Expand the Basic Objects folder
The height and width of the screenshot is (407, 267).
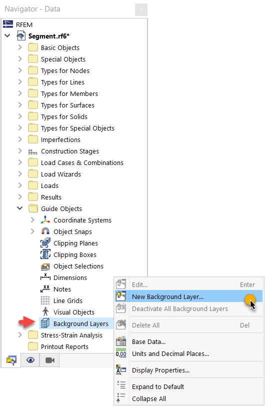coord(20,47)
